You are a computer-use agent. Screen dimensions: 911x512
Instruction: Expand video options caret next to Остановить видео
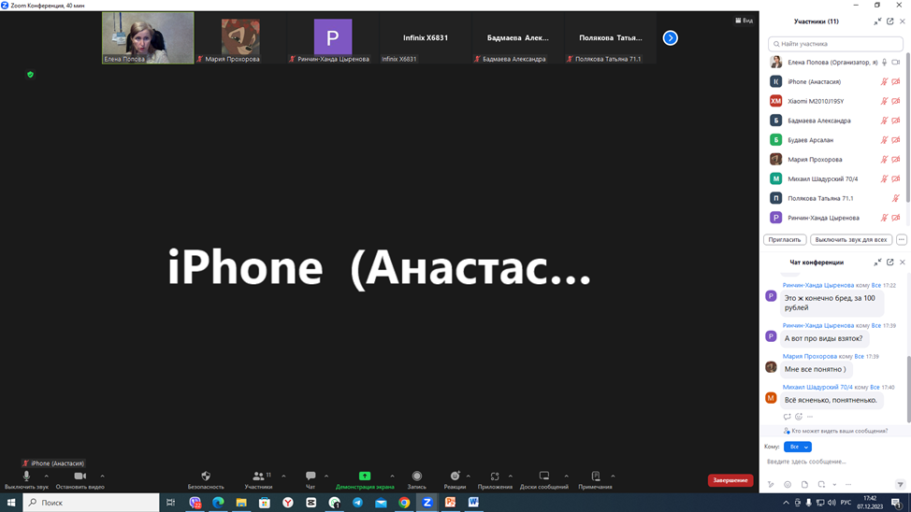coord(102,476)
